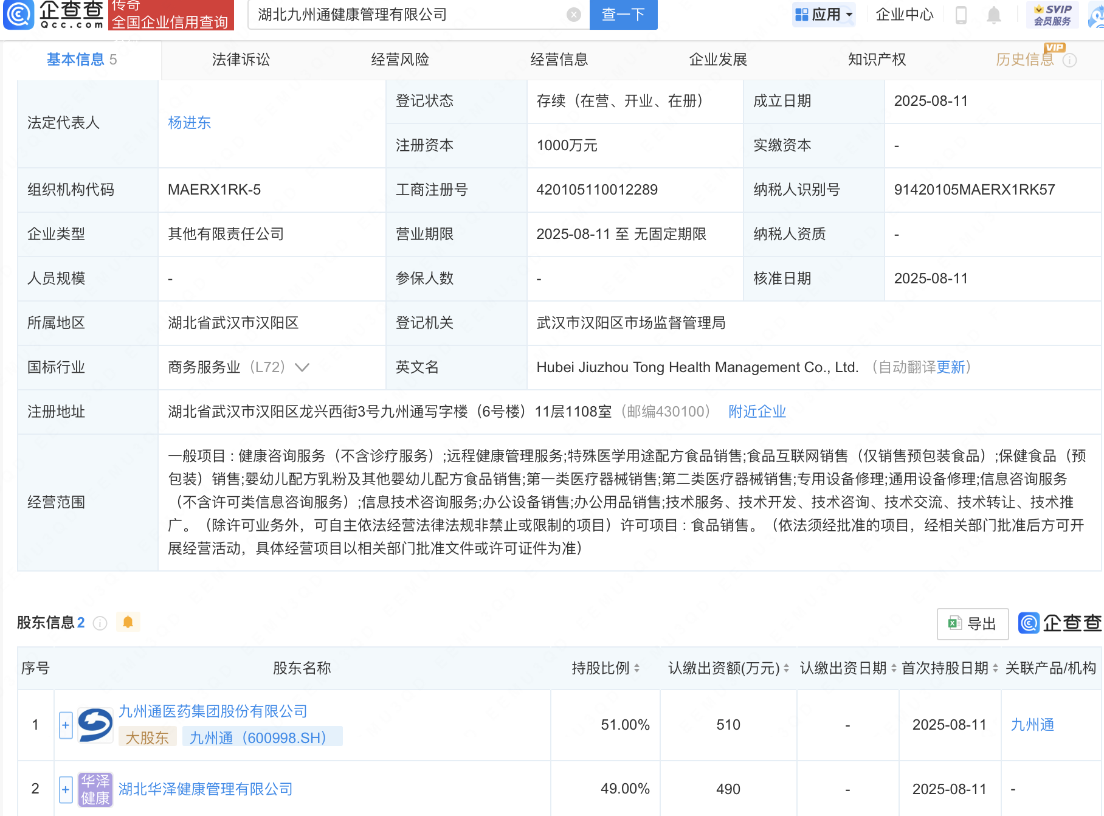Open notifications bell icon in header

(x=993, y=15)
